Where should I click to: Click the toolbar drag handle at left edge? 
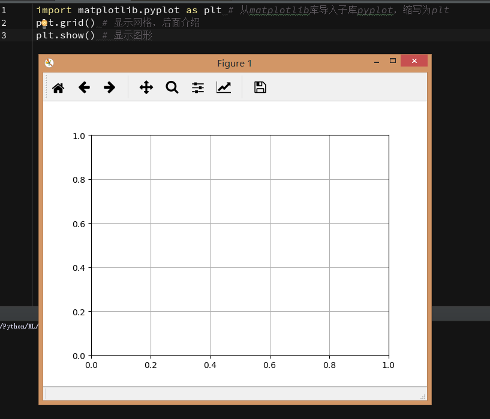[x=46, y=86]
